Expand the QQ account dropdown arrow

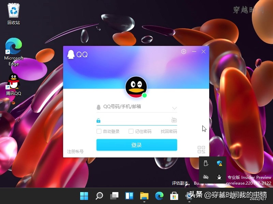point(175,107)
